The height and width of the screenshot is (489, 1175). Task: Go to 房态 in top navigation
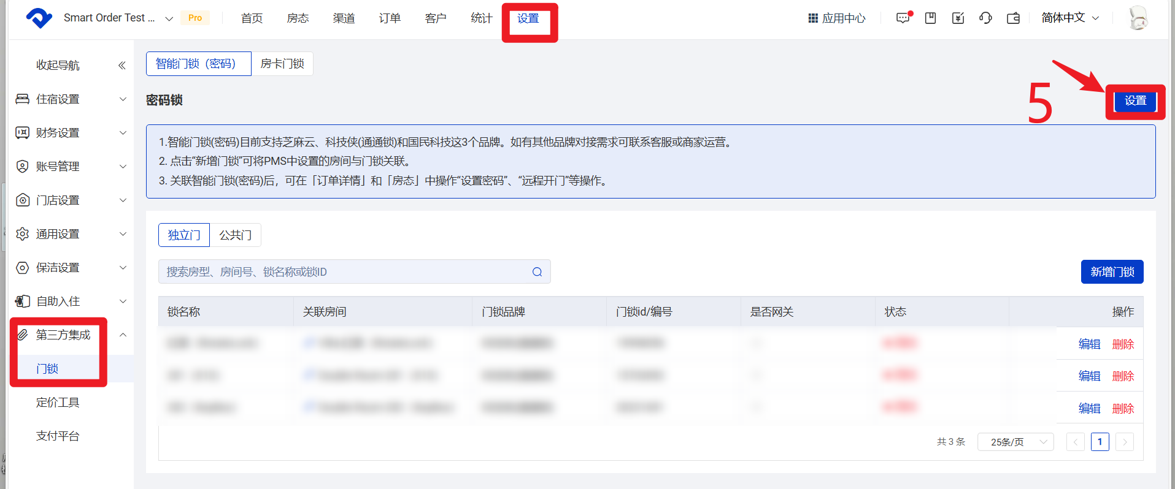pos(298,18)
